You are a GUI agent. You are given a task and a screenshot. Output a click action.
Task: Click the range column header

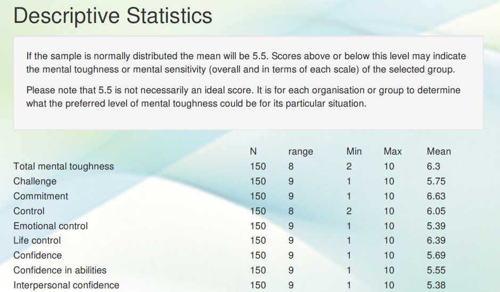pos(300,151)
